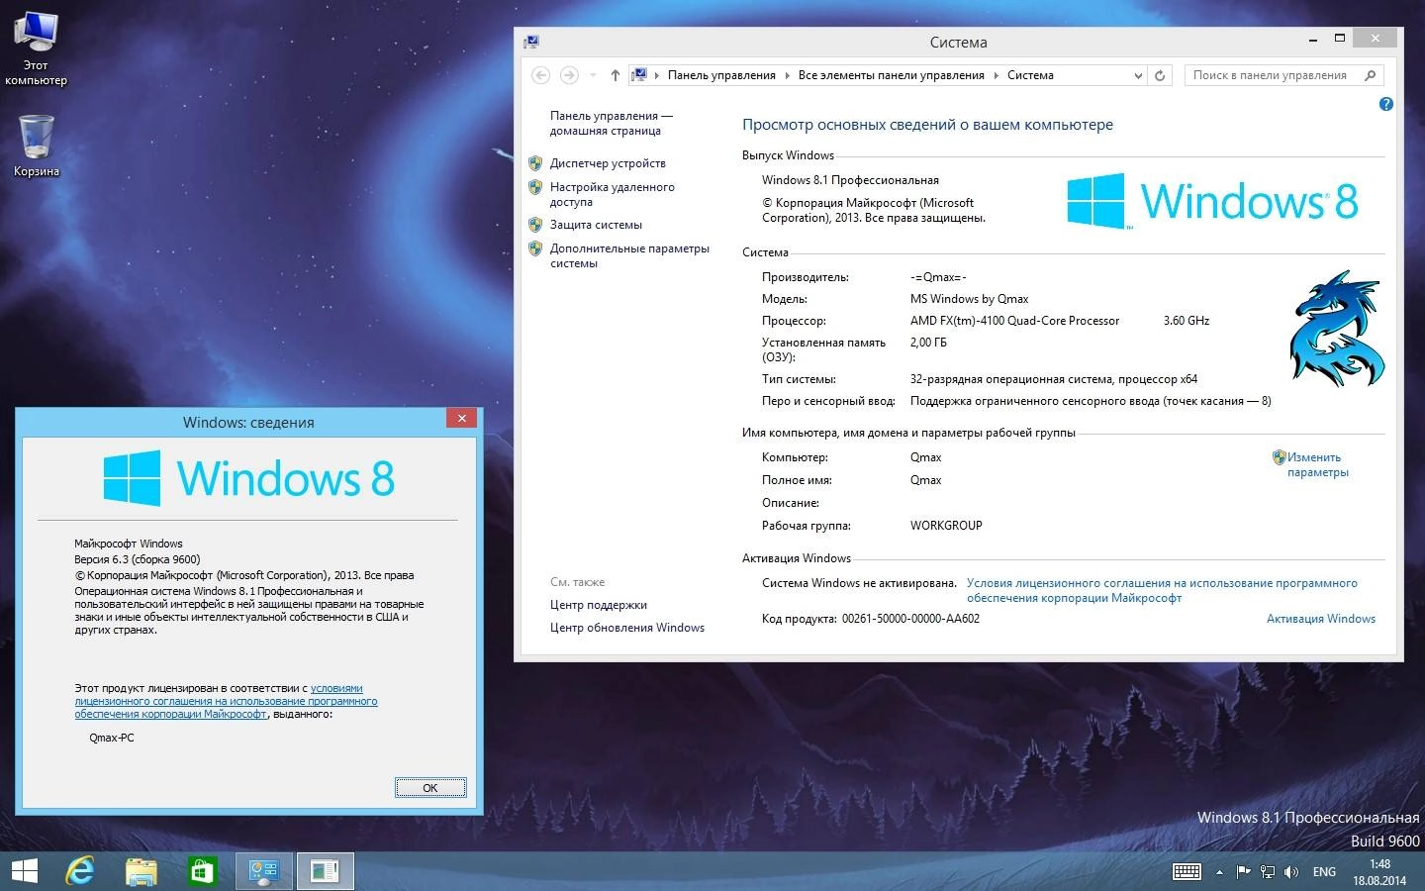Open Панель управления домашняя страница link
Image resolution: width=1425 pixels, height=891 pixels.
(x=611, y=123)
